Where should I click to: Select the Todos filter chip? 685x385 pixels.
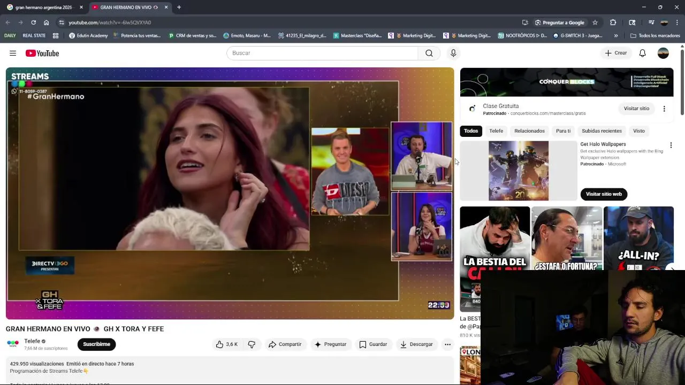pyautogui.click(x=471, y=131)
